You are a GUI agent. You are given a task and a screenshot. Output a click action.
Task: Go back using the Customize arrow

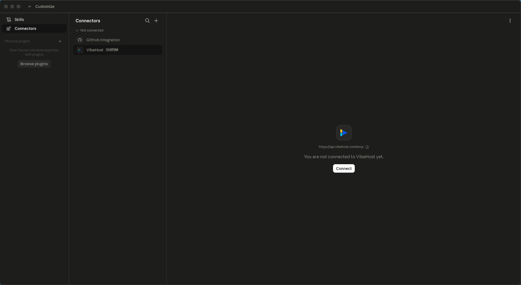click(x=30, y=7)
